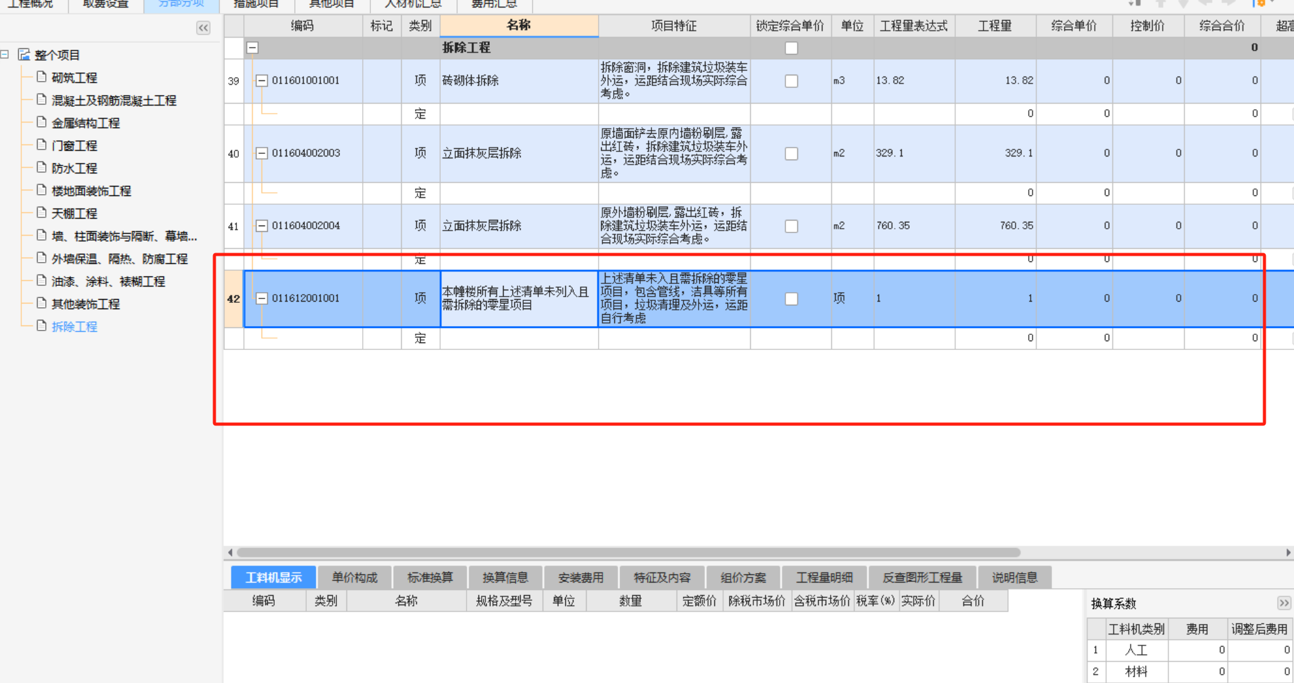Open the 人材机汇总 top tab
The image size is (1294, 683).
(412, 4)
